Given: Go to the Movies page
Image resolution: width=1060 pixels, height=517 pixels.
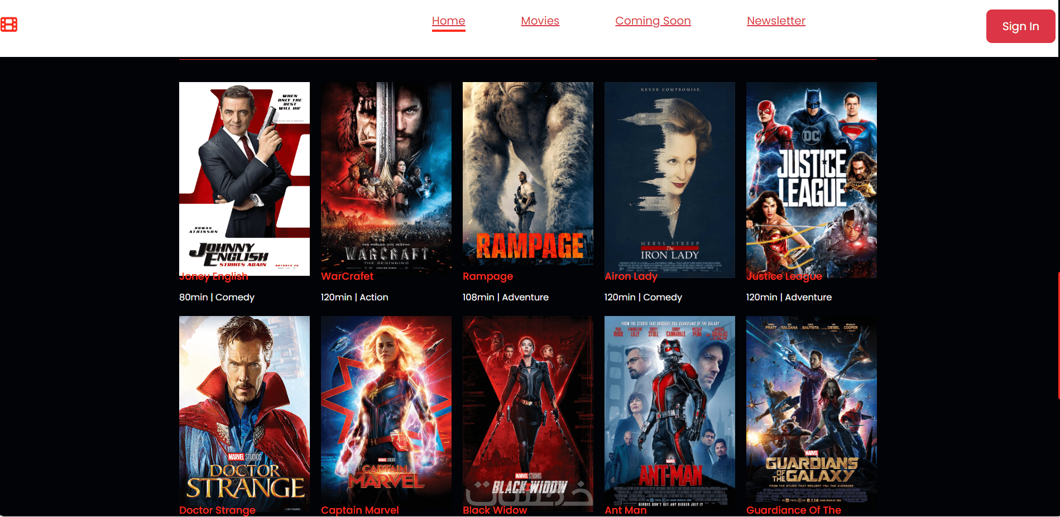Looking at the screenshot, I should point(540,21).
